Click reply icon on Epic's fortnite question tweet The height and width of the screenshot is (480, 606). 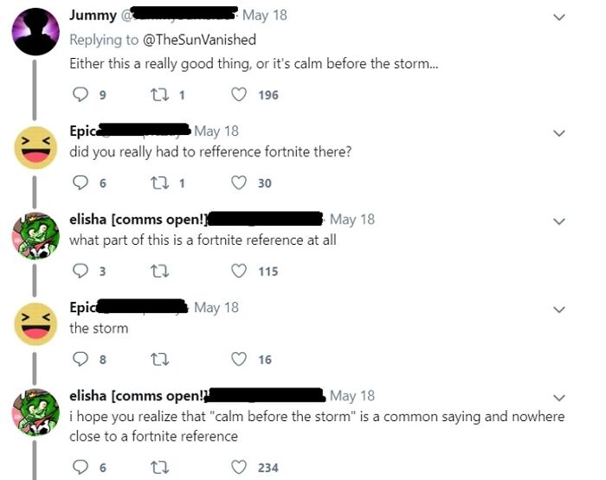[82, 182]
